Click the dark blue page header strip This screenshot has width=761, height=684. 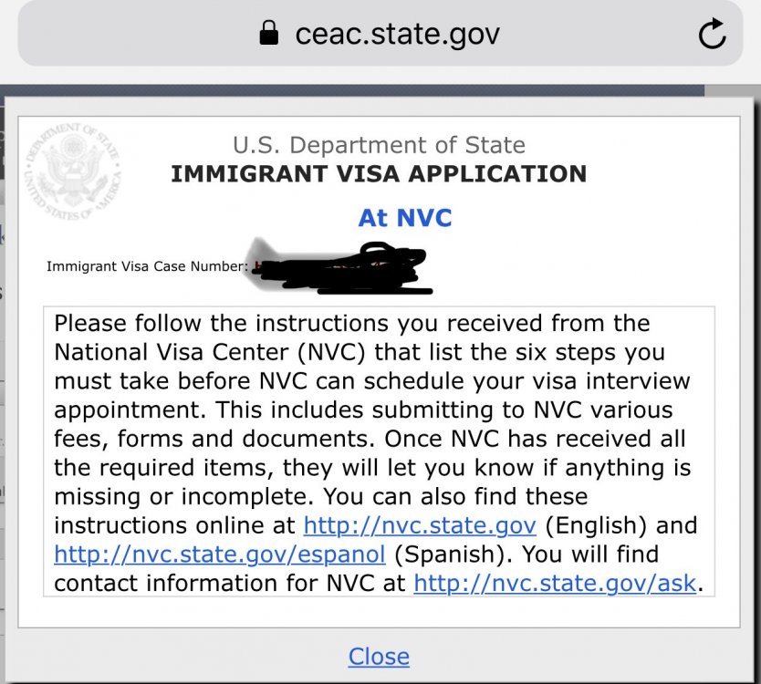pos(352,90)
